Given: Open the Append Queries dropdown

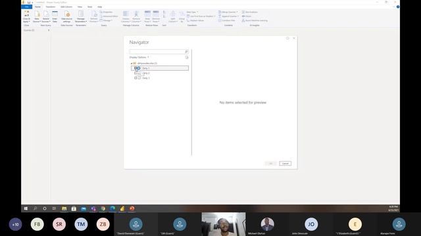Looking at the screenshot, I should pyautogui.click(x=228, y=16).
